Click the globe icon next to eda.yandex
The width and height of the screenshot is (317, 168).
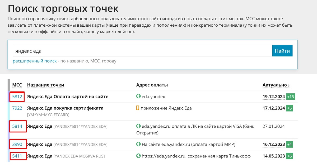point(138,97)
